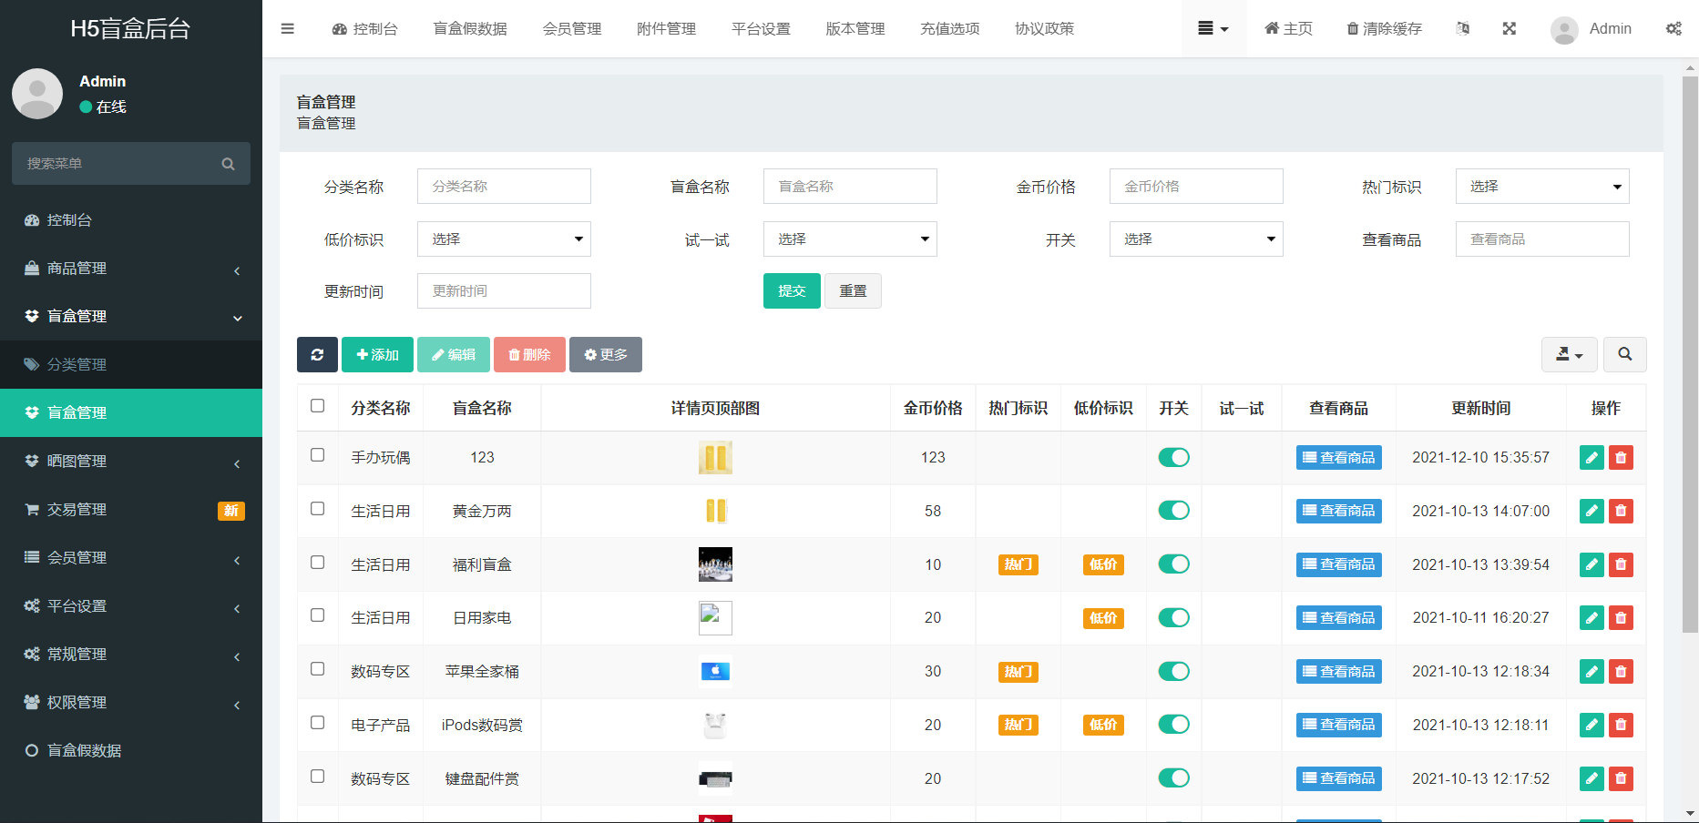Expand the 平台设置 sidebar menu
Image resolution: width=1699 pixels, height=823 pixels.
(x=131, y=606)
